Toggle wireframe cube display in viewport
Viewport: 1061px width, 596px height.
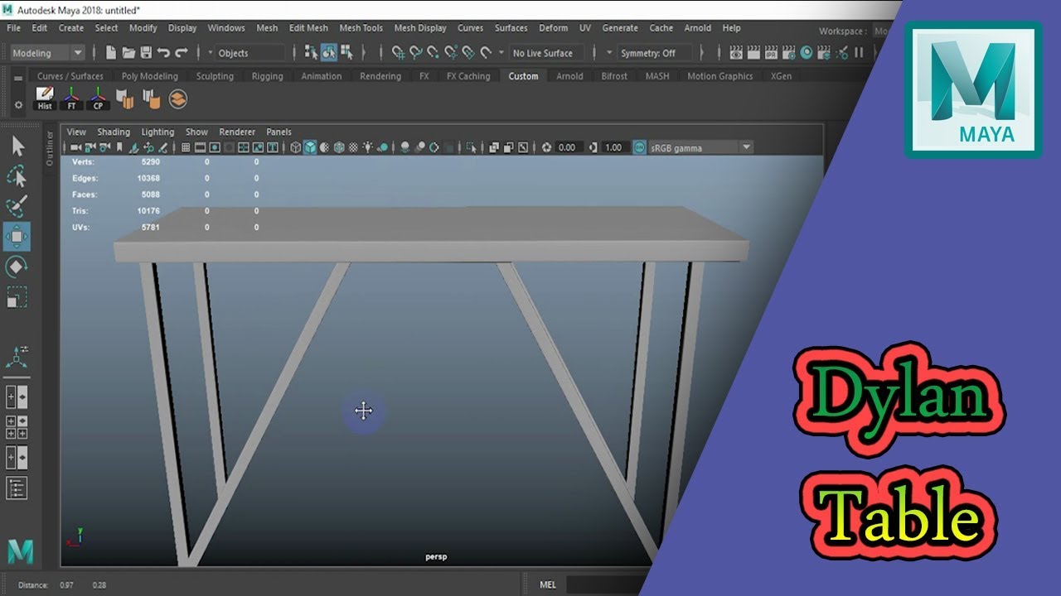pyautogui.click(x=296, y=147)
